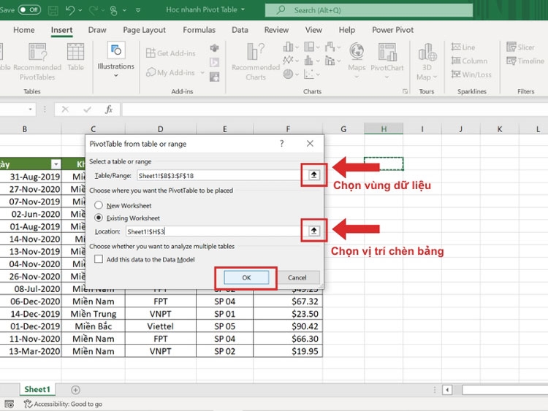The width and height of the screenshot is (548, 411).
Task: Insert a Slicer from Filters group
Action: pyautogui.click(x=520, y=47)
